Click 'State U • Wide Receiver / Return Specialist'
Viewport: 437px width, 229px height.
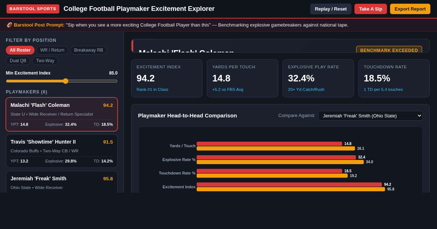coord(52,114)
